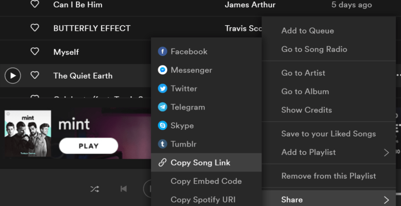This screenshot has width=401, height=206.
Task: Click the chain link icon for Copy Song Link
Action: coord(162,163)
